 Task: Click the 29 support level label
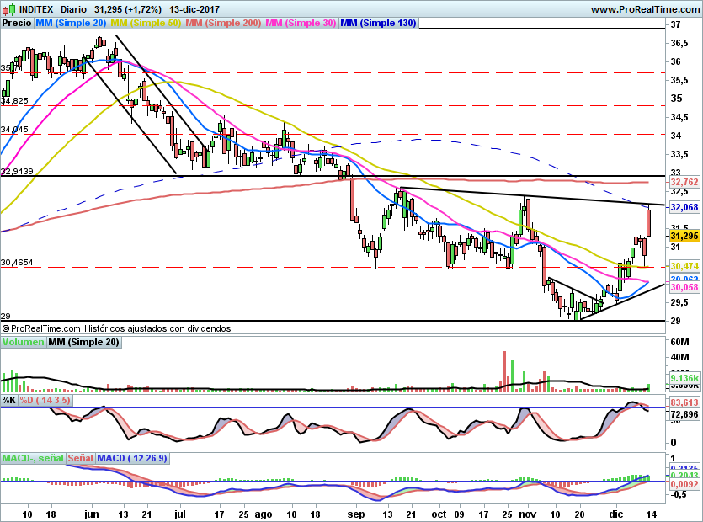click(x=5, y=317)
